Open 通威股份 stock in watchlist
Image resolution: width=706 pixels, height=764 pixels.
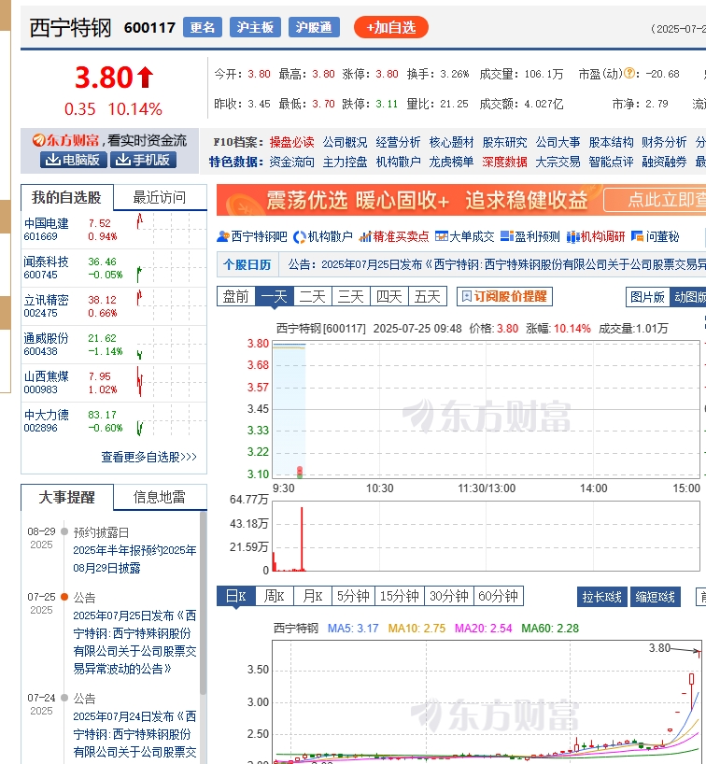47,338
